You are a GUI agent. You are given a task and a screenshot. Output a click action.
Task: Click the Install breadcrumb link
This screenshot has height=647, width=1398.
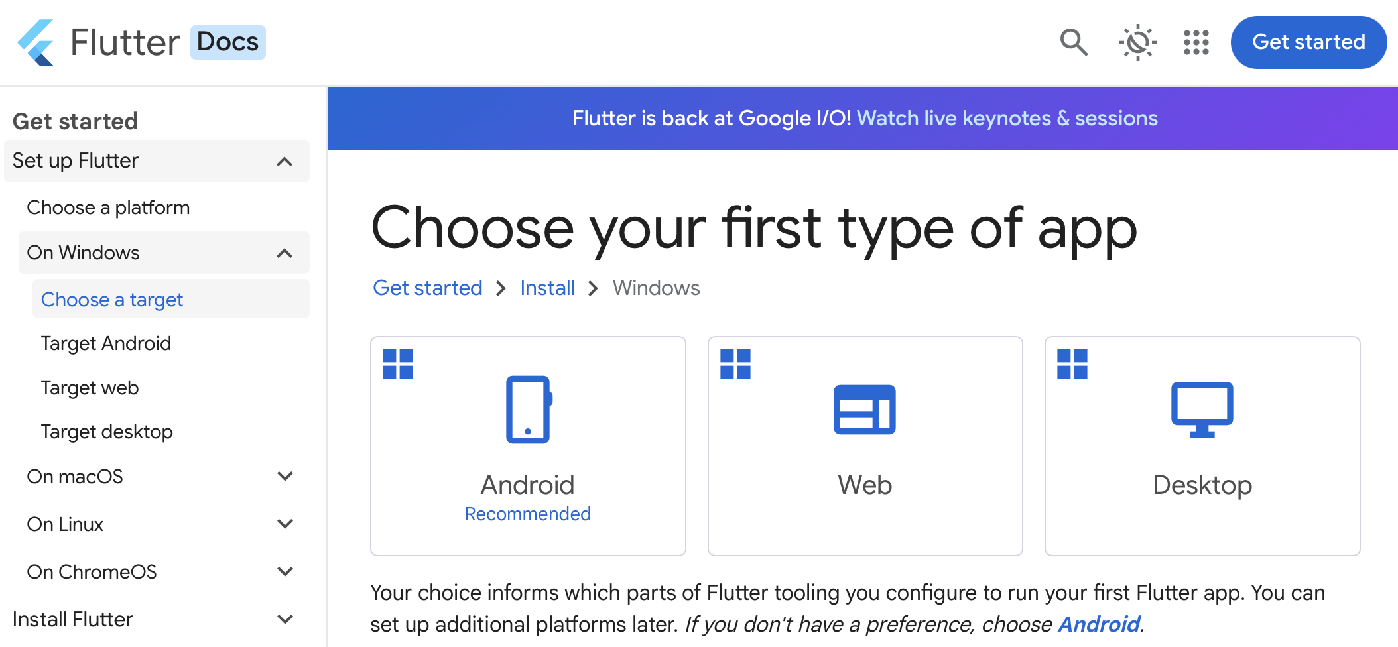coord(547,288)
